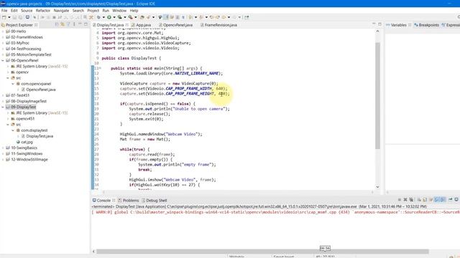Expand the 00-Hello project

click(3, 32)
